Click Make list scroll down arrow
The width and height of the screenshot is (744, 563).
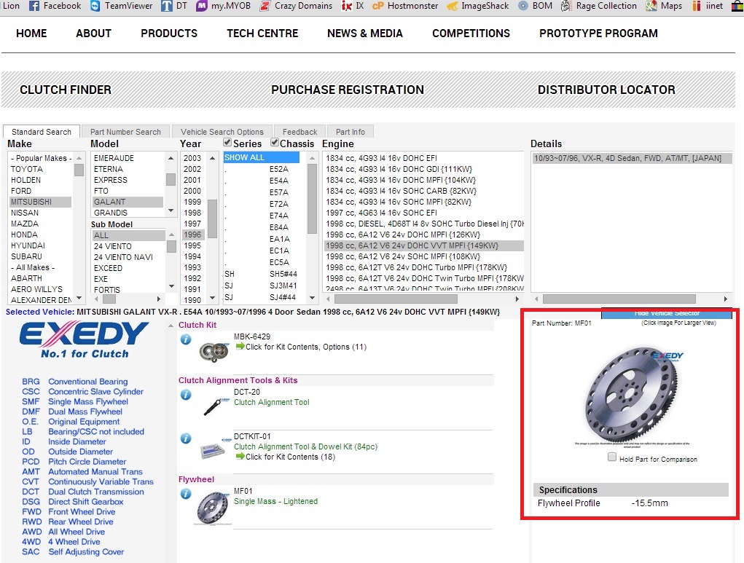click(x=79, y=299)
